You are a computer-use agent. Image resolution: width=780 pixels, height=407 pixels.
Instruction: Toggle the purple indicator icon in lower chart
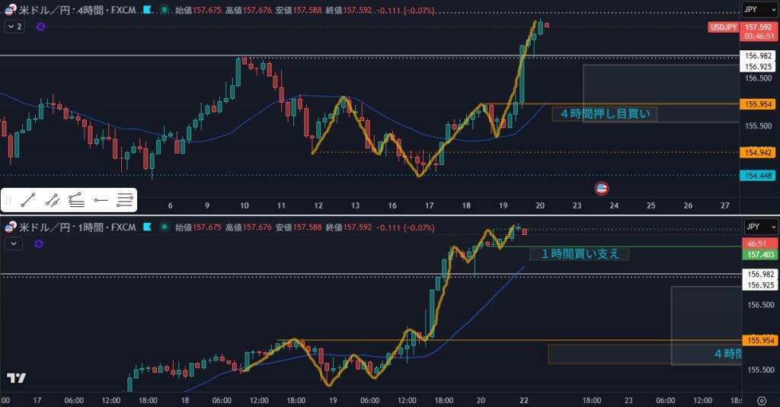click(39, 243)
